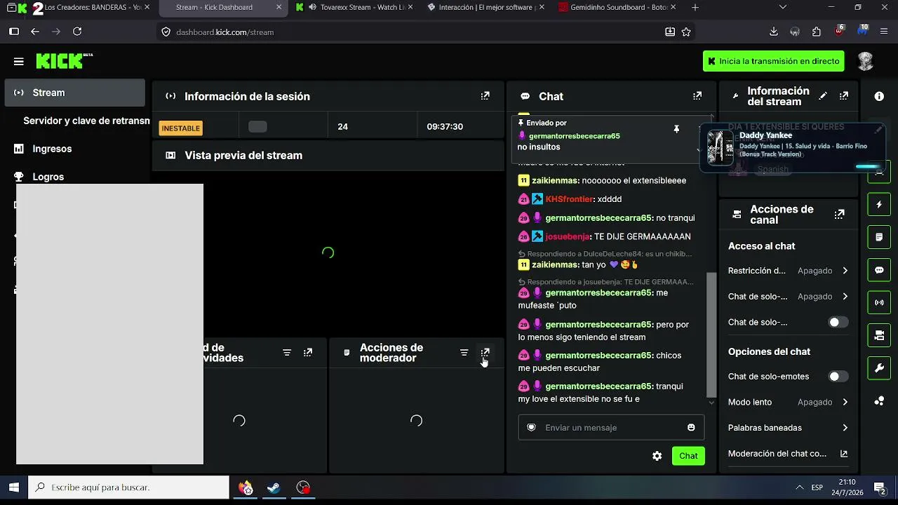The height and width of the screenshot is (505, 898).
Task: Focus the Enviar un mensaje field
Action: pos(611,427)
